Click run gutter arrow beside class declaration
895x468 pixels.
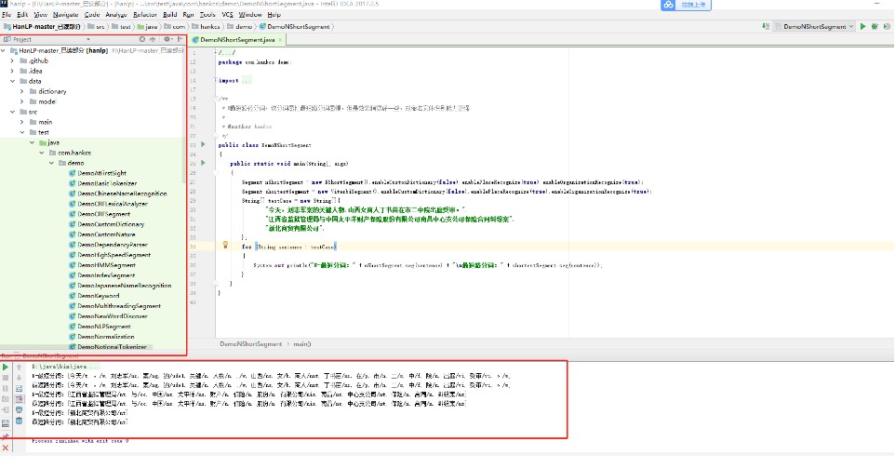tap(203, 144)
